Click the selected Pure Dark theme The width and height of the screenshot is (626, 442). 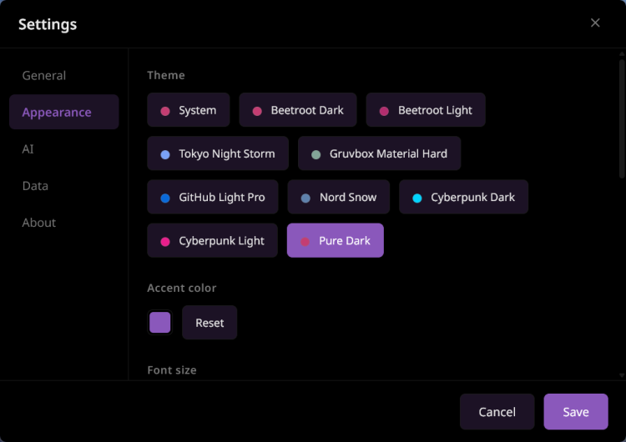click(335, 240)
